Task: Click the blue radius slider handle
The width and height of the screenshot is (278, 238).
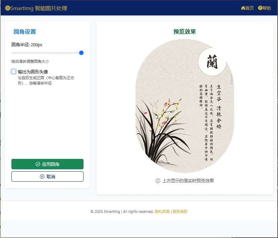Action: pos(81,53)
